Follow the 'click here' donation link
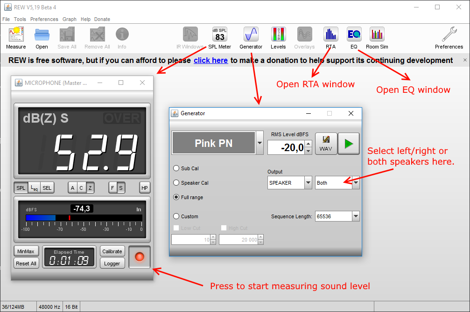This screenshot has width=470, height=312. [210, 60]
